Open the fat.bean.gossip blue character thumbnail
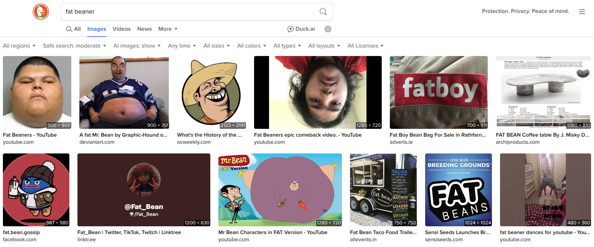Screen dimensions: 594x247 [36, 190]
